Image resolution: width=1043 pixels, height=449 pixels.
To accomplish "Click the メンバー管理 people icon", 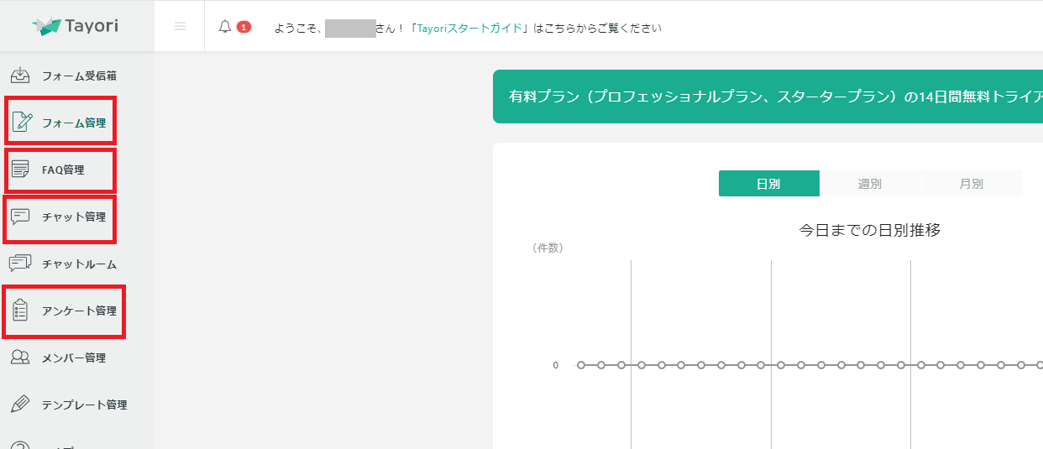I will pyautogui.click(x=20, y=358).
